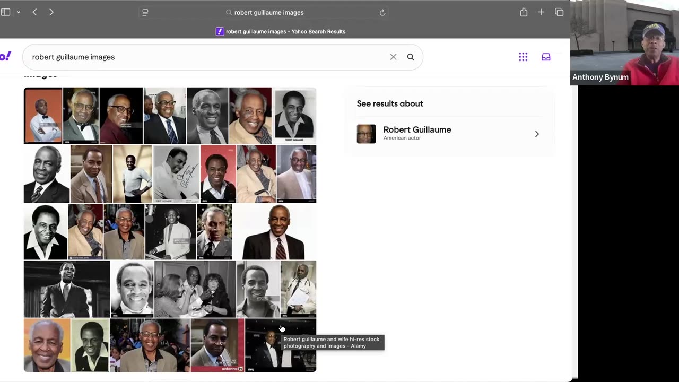Open the sidebar options dropdown arrow
Image resolution: width=679 pixels, height=382 pixels.
click(x=18, y=12)
